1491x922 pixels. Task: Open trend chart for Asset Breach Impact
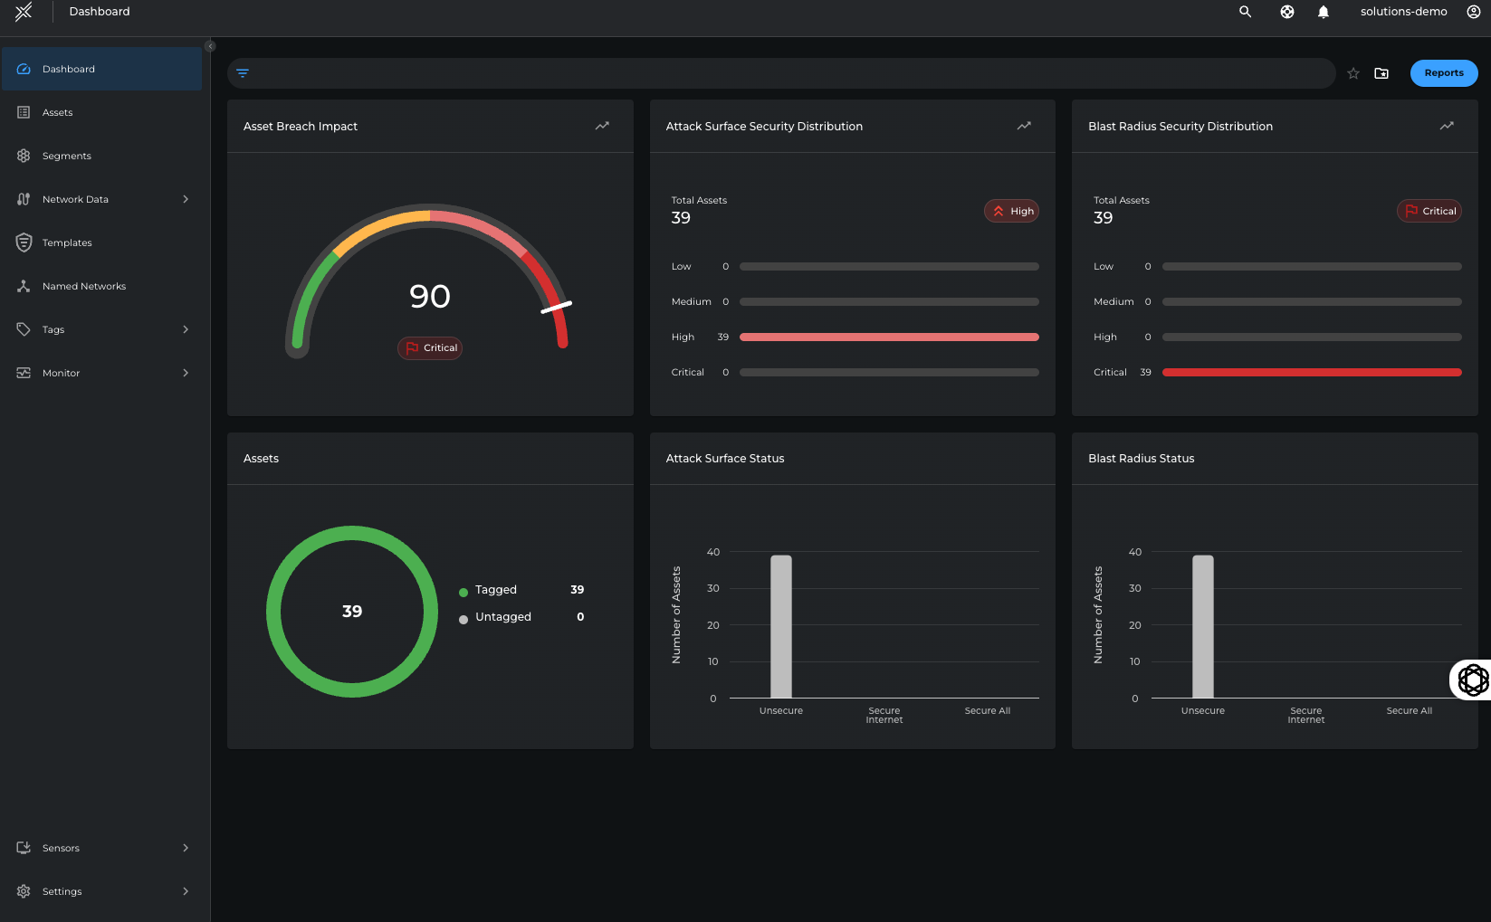tap(602, 126)
